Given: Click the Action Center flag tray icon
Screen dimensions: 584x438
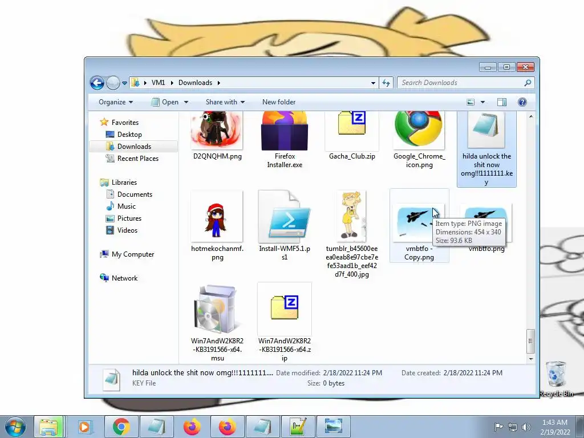Looking at the screenshot, I should 498,427.
